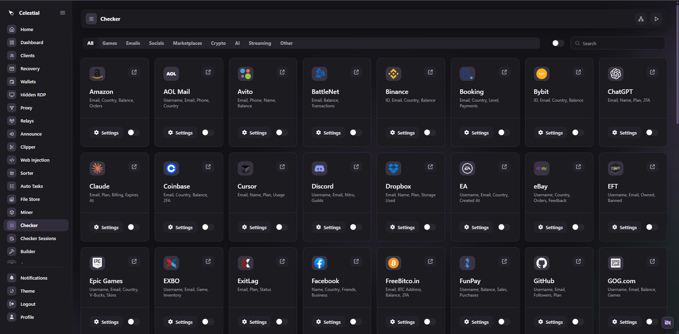Enable the Dropbox card switch
This screenshot has width=679, height=334.
tap(430, 227)
